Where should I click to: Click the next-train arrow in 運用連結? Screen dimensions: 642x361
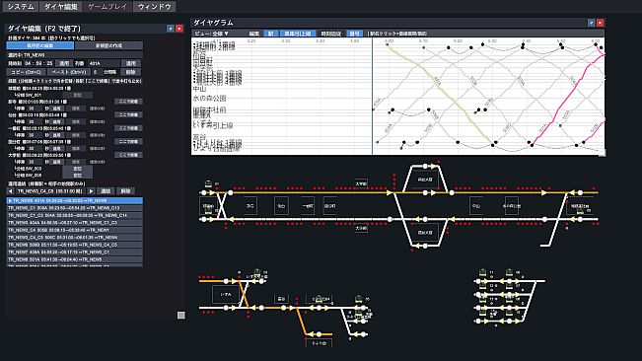click(92, 191)
